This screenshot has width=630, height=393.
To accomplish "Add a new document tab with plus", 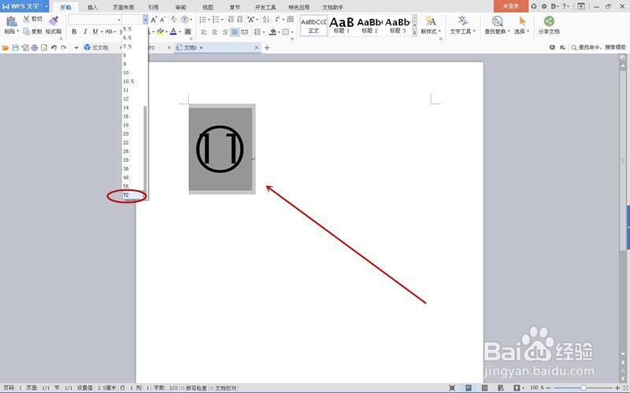I will click(x=267, y=48).
